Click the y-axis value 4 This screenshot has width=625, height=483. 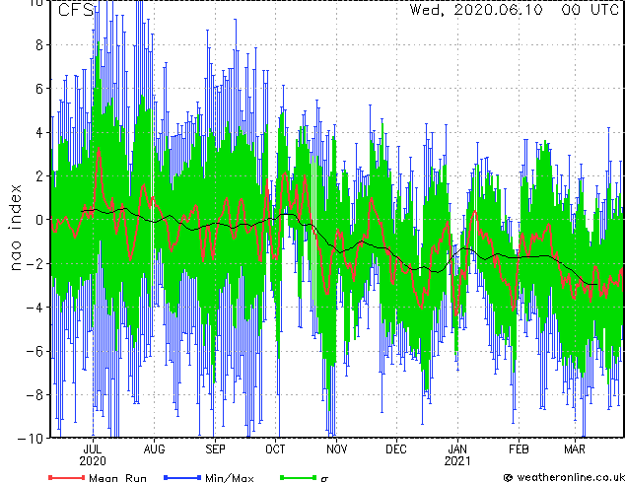click(x=39, y=132)
